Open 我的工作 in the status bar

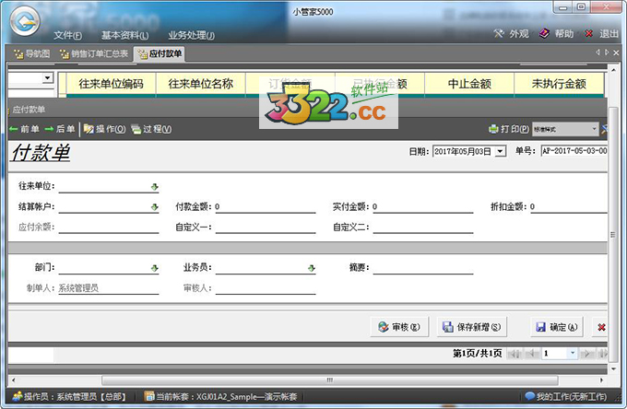[x=566, y=397]
